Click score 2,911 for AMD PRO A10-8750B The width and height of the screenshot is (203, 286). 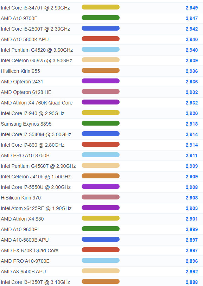(x=191, y=155)
